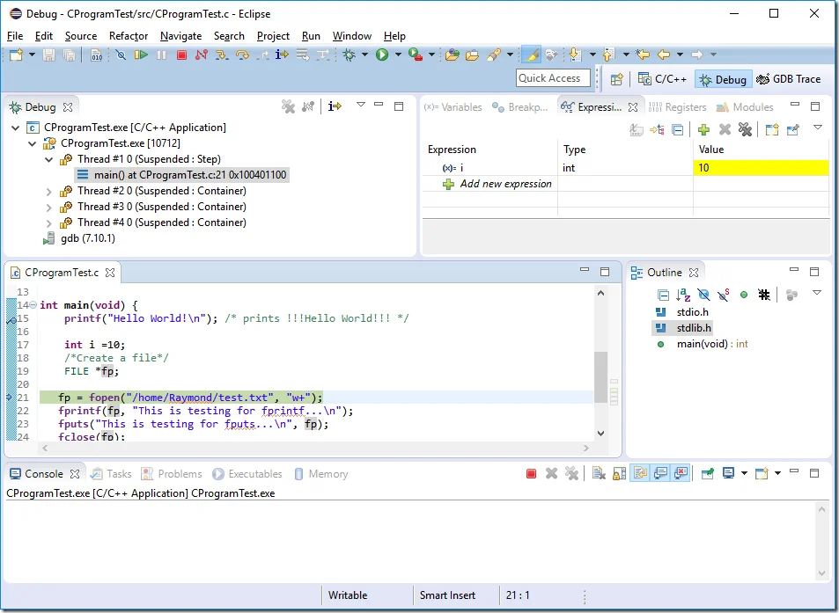Open the Run button dropdown arrow

coord(397,54)
